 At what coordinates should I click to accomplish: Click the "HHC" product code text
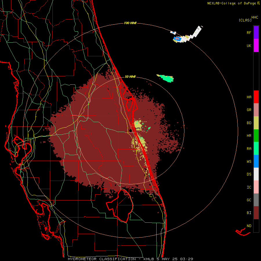click(255, 17)
